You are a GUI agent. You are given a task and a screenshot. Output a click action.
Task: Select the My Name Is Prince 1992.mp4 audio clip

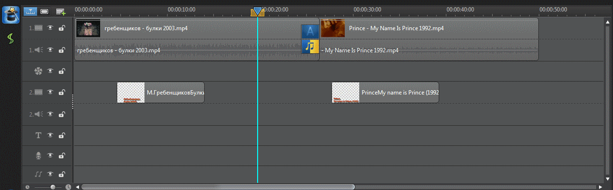tap(429, 50)
